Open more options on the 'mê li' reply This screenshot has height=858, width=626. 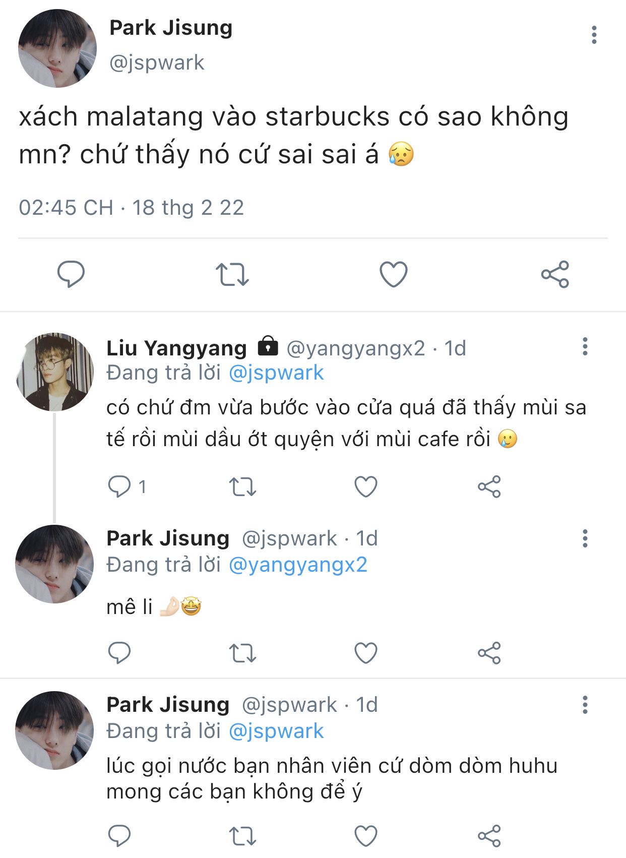tap(585, 538)
